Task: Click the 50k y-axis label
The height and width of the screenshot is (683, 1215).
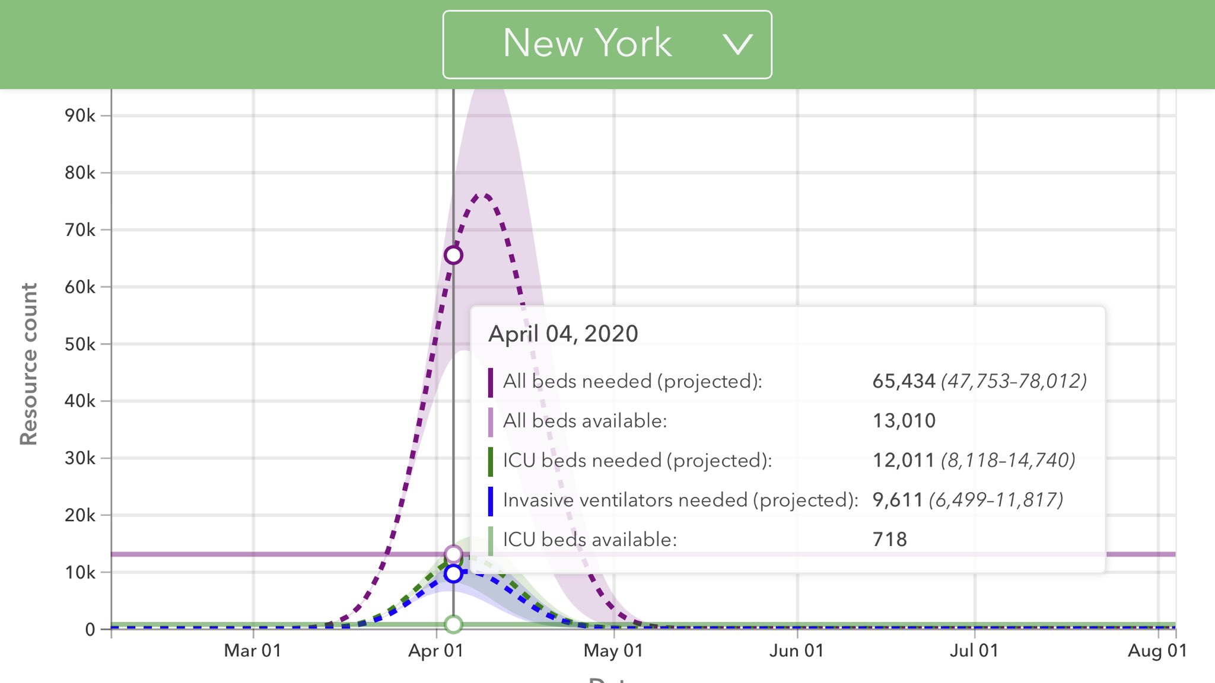Action: click(x=80, y=344)
